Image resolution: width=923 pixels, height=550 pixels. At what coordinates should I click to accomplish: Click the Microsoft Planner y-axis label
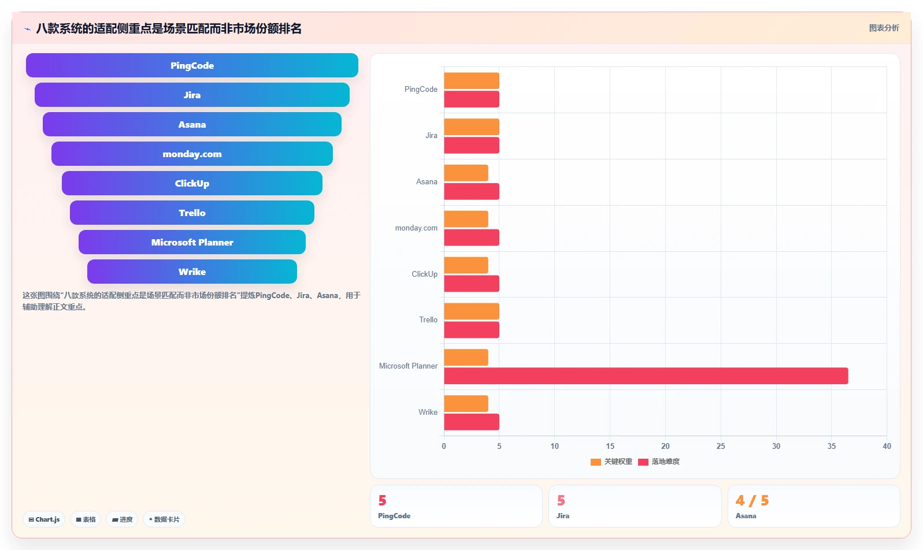[408, 366]
